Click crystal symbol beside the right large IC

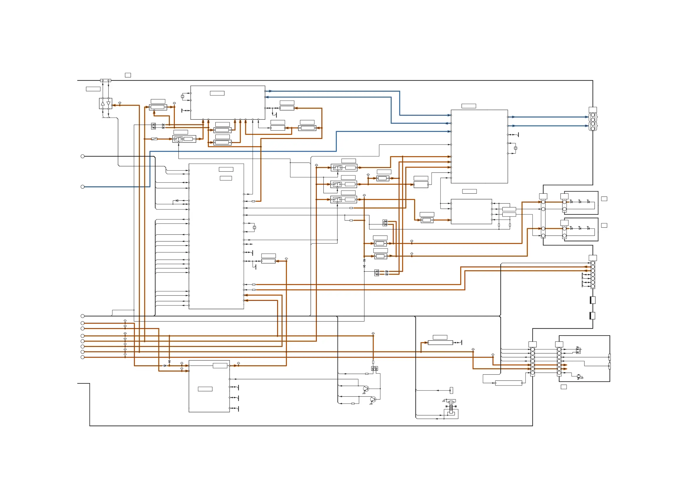[515, 148]
